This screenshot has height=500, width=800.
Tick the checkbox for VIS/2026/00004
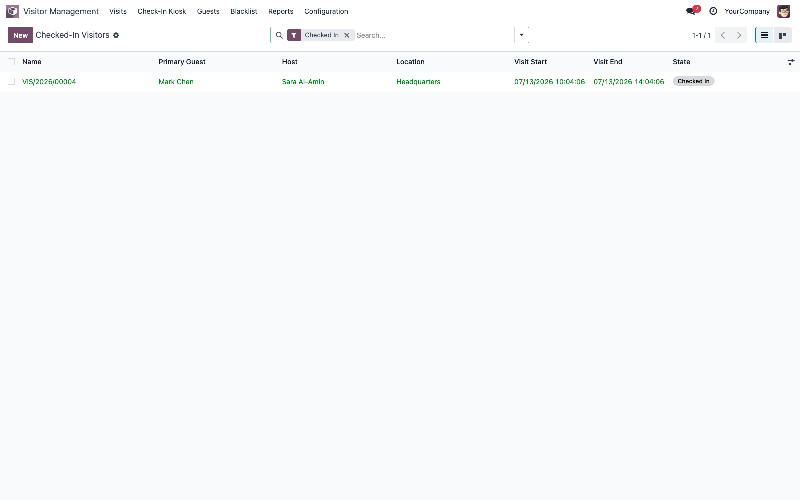pyautogui.click(x=11, y=81)
